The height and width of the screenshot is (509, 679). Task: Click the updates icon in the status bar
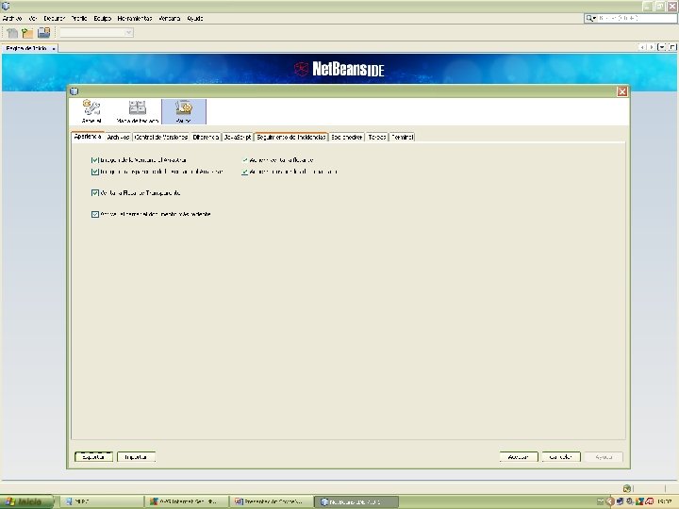tap(626, 488)
